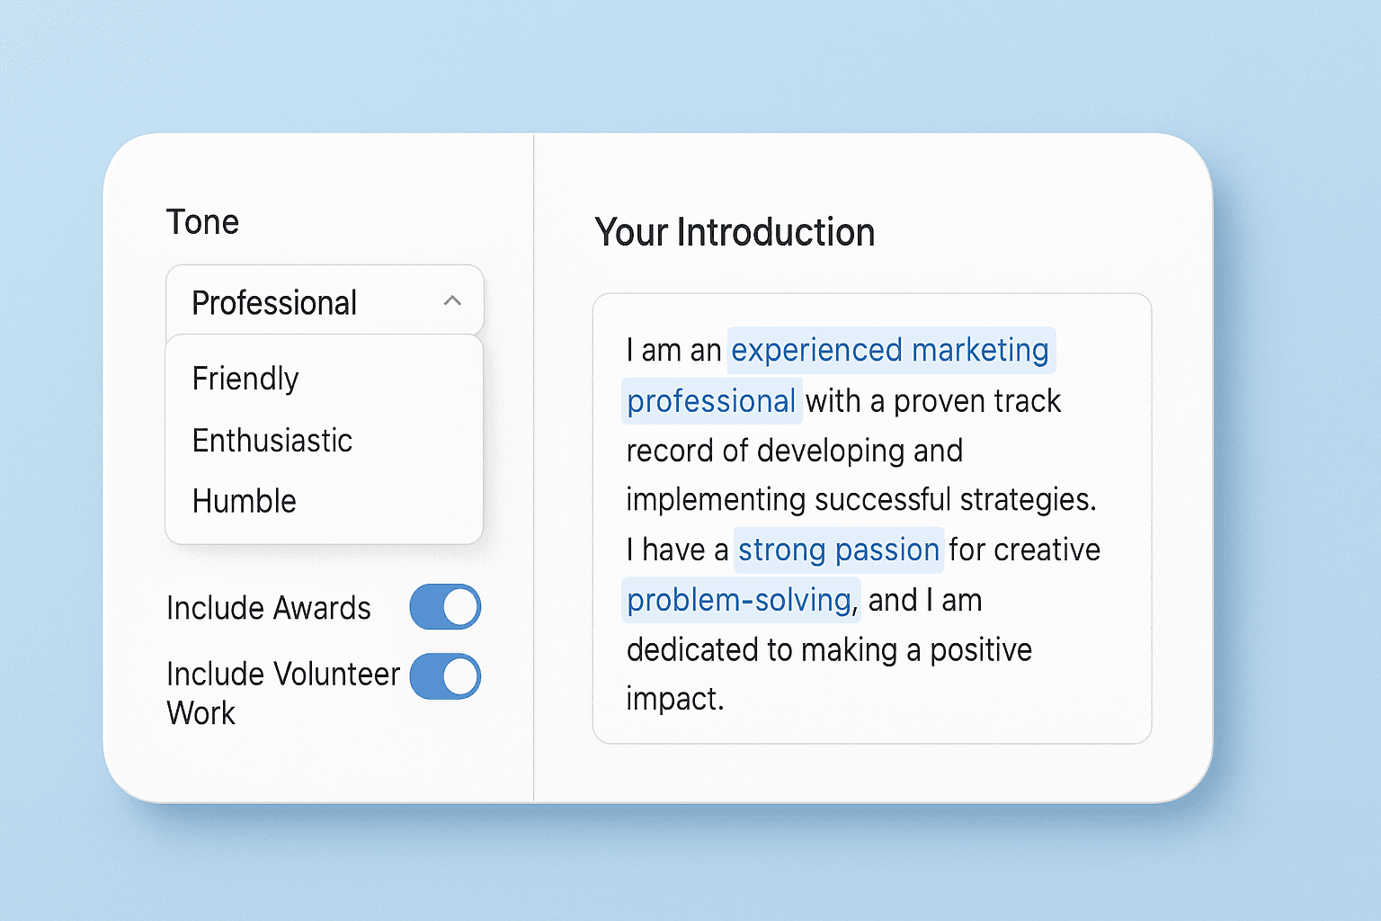Click the vertical divider between panels
The height and width of the screenshot is (921, 1381).
(x=534, y=468)
